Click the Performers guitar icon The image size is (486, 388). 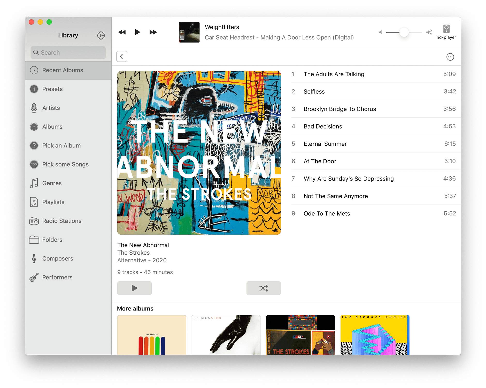[x=34, y=277]
